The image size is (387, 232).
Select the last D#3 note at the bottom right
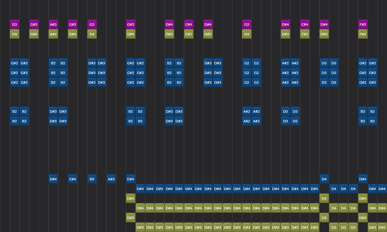[382, 227]
